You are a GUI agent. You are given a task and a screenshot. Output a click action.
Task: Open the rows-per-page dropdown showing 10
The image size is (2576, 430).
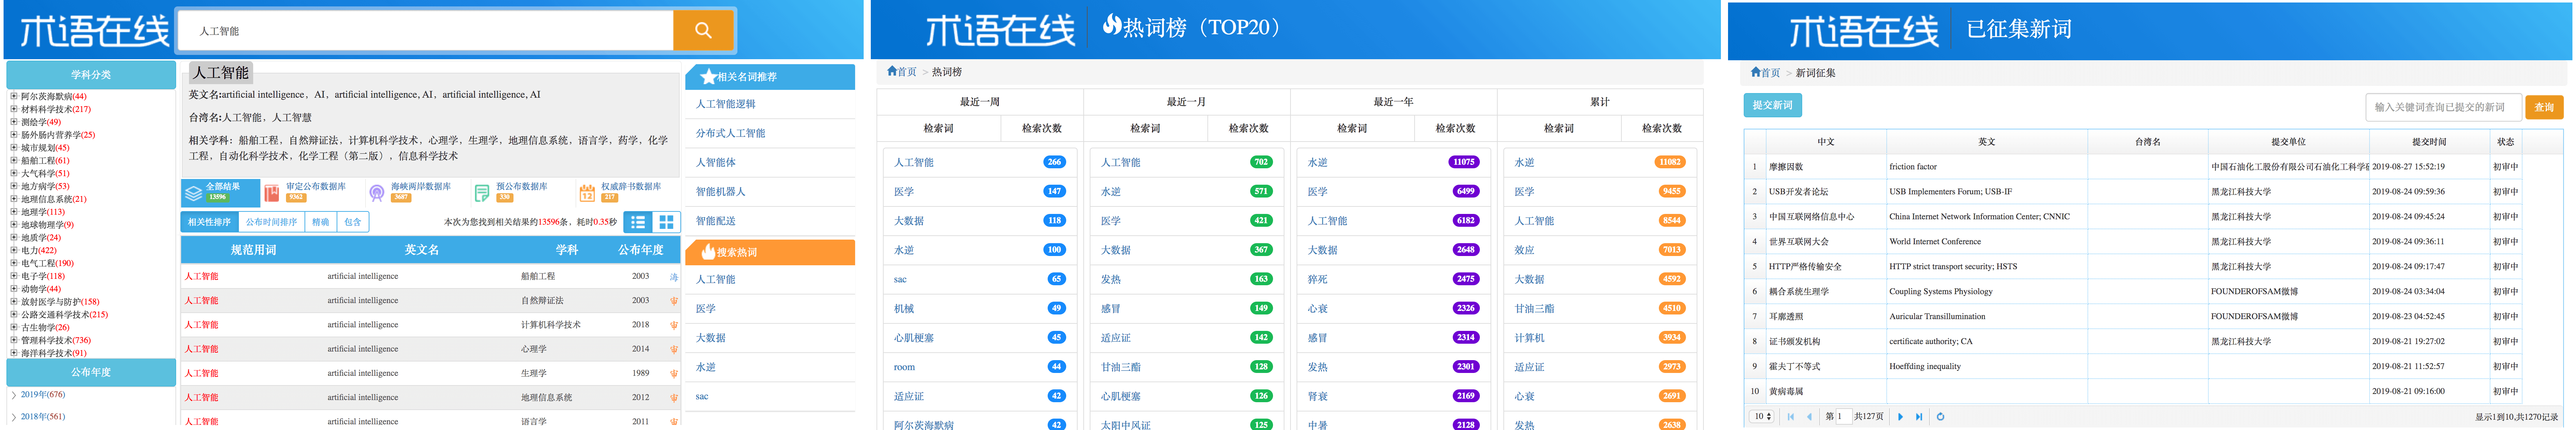point(1762,417)
